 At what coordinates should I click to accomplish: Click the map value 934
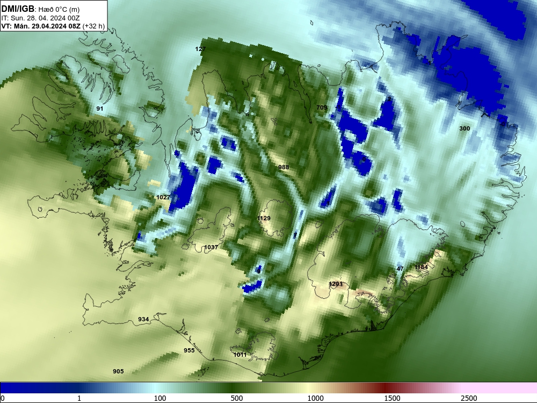pyautogui.click(x=143, y=319)
